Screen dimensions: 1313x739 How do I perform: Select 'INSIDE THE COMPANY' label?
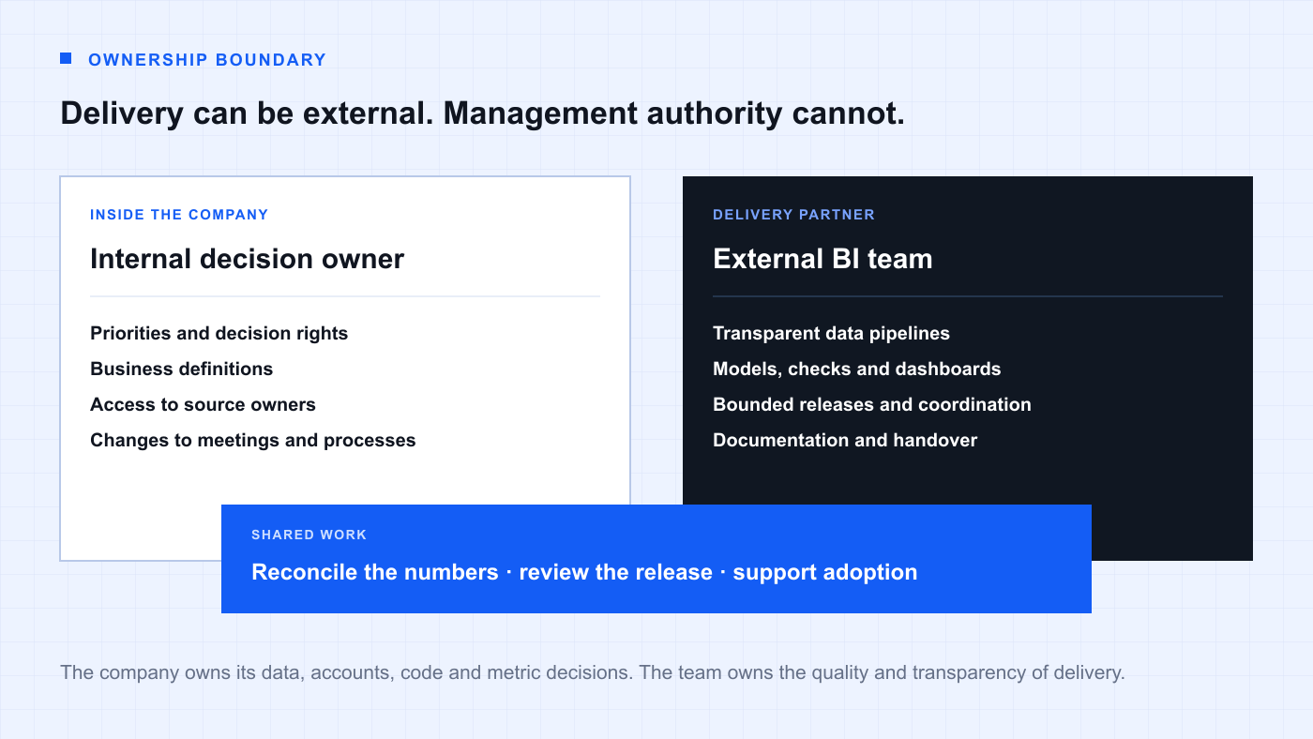click(179, 215)
